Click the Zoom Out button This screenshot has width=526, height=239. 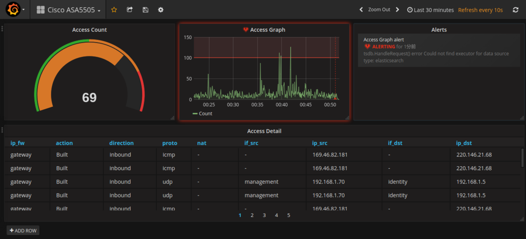pyautogui.click(x=379, y=10)
